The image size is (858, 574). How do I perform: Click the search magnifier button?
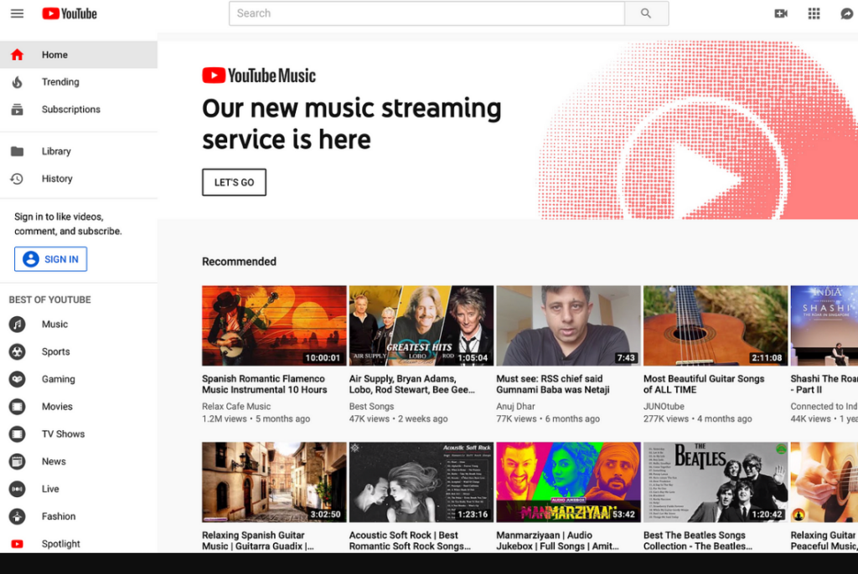tap(646, 13)
